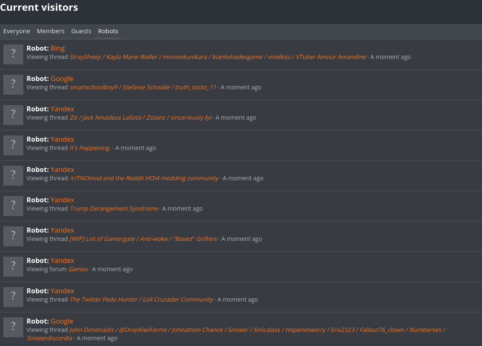Open Yandex link above Trump Derangement Syndrome
This screenshot has height=346, width=482.
pos(62,200)
